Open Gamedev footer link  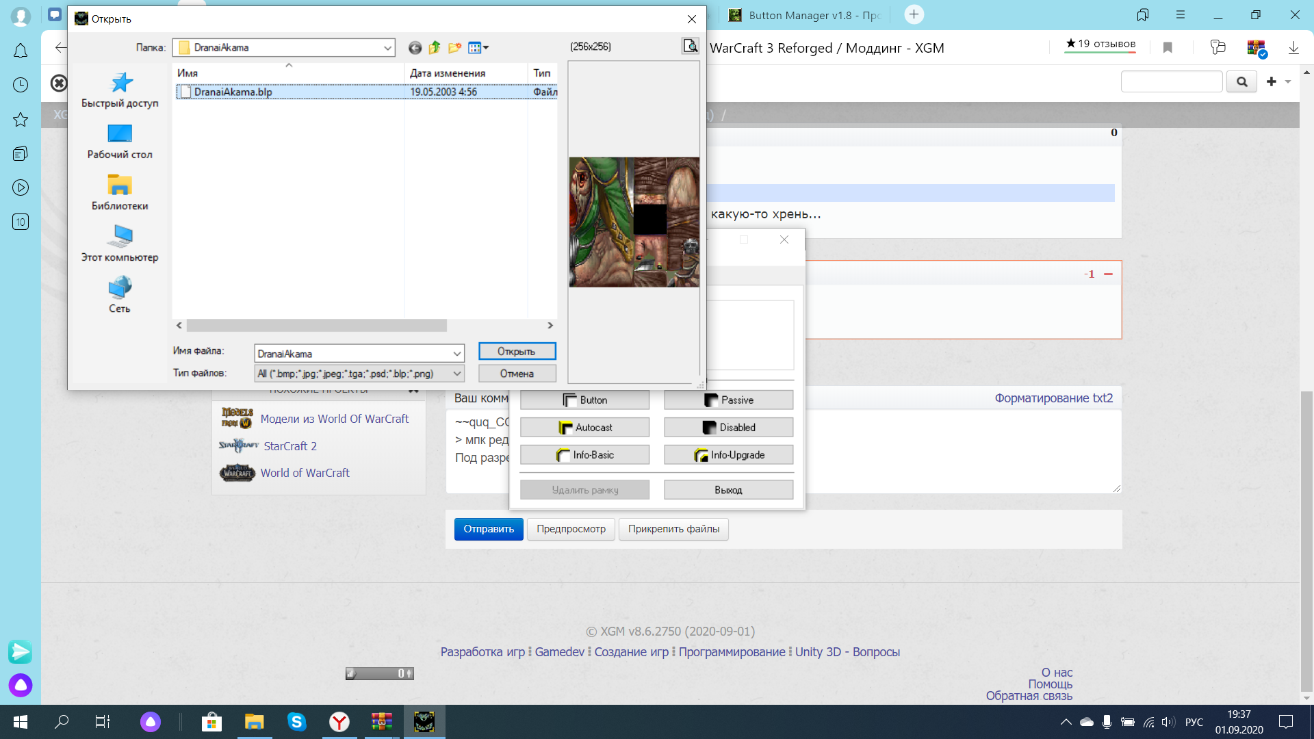tap(560, 652)
